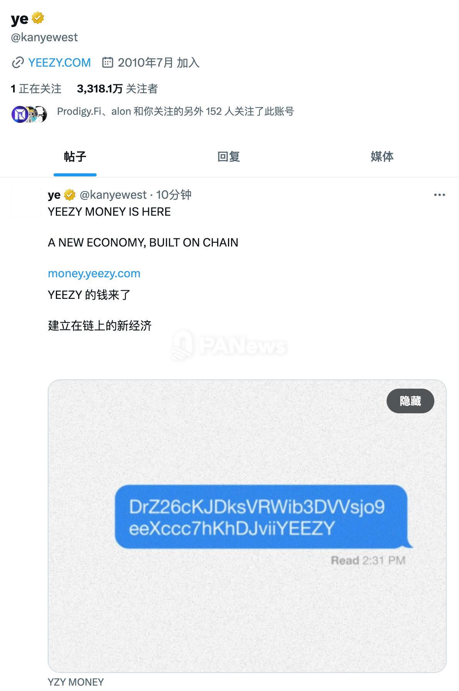Screen dimensions: 459x691
Task: Switch to the 媒体 tab
Action: tap(382, 156)
